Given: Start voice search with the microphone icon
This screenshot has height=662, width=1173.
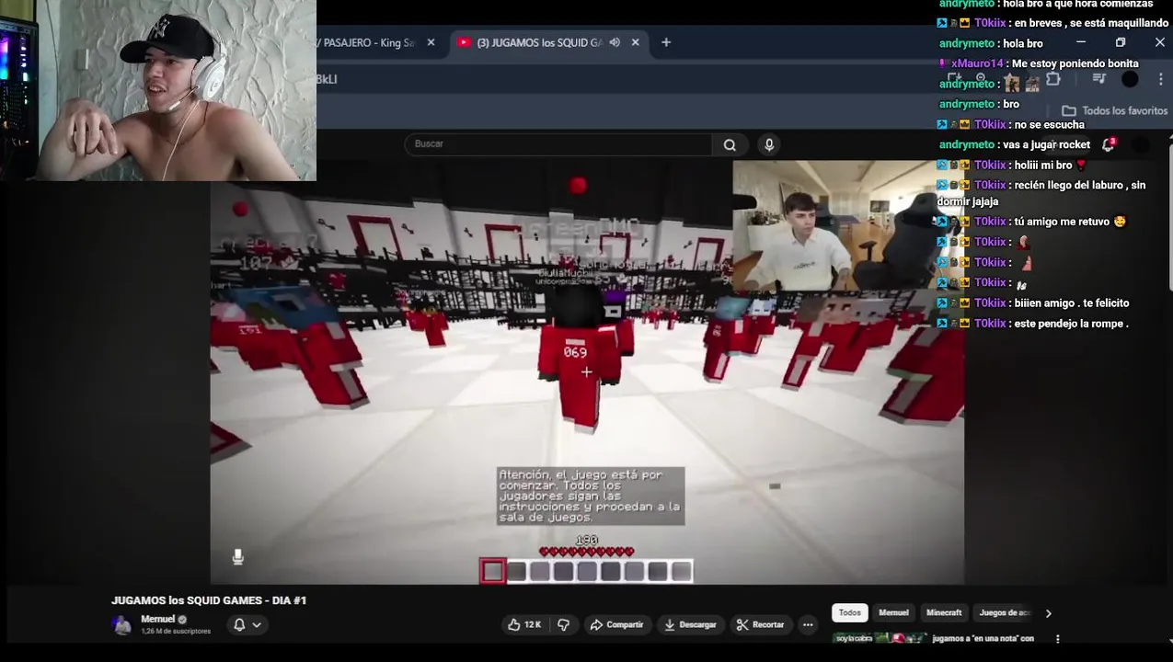Looking at the screenshot, I should coord(769,144).
